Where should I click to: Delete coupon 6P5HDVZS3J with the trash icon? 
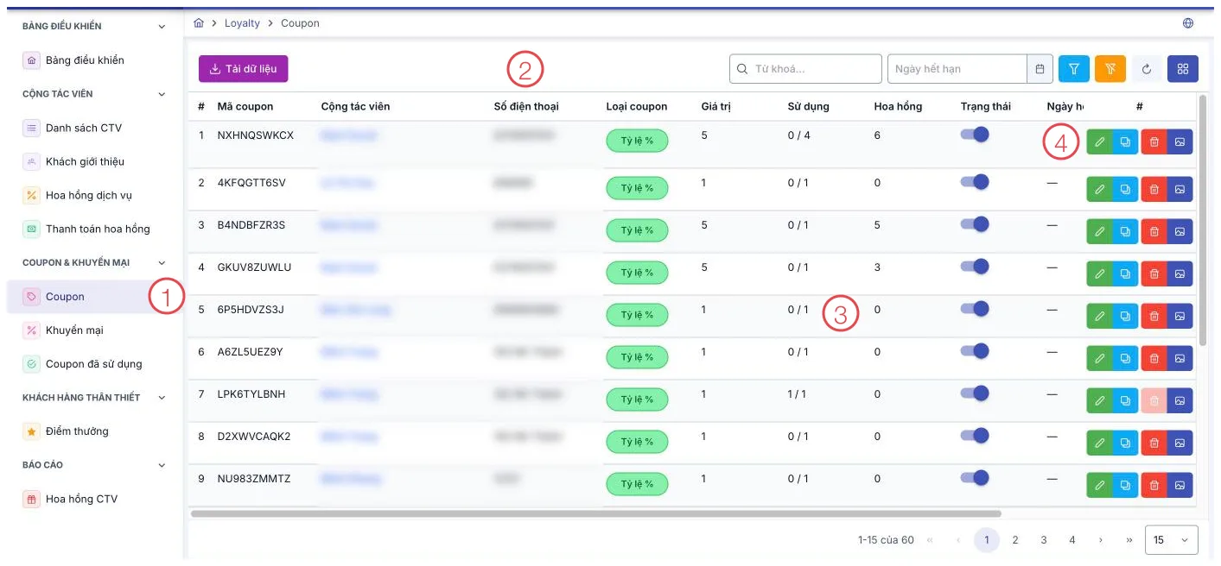tap(1154, 316)
